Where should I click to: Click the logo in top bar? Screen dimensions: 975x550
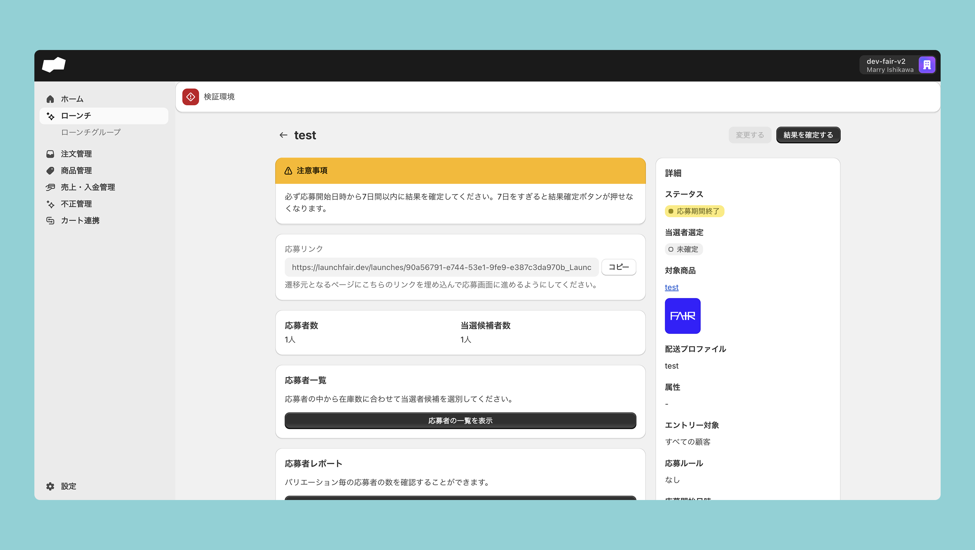pos(54,65)
